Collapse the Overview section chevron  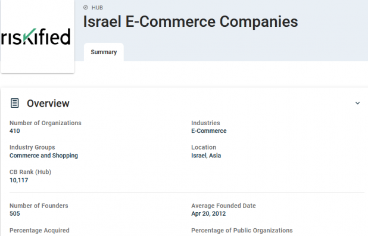click(357, 103)
